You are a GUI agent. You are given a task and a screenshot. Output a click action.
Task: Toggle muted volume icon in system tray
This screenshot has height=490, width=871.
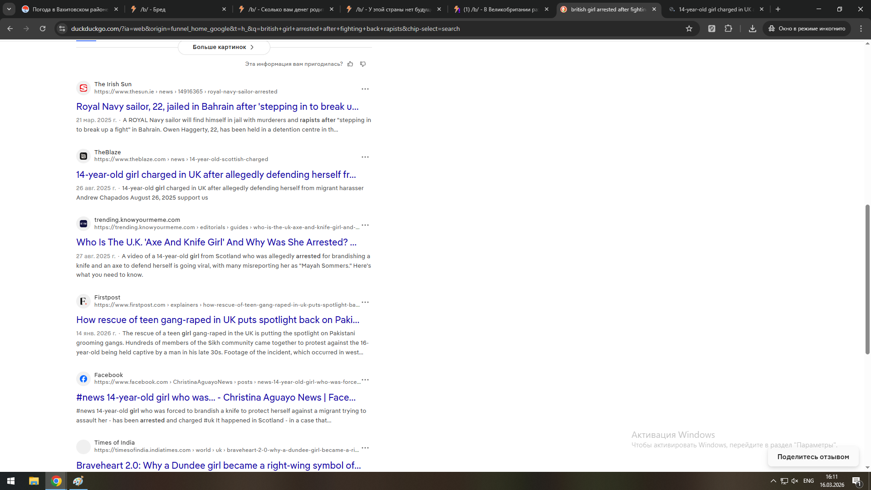(795, 481)
